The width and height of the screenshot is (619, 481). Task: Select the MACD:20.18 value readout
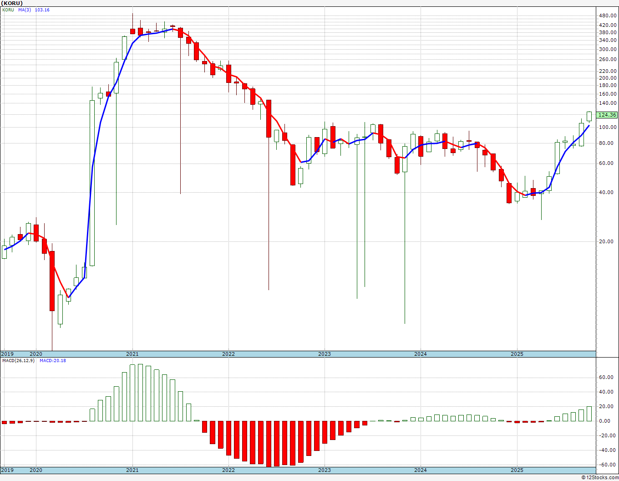coord(53,361)
